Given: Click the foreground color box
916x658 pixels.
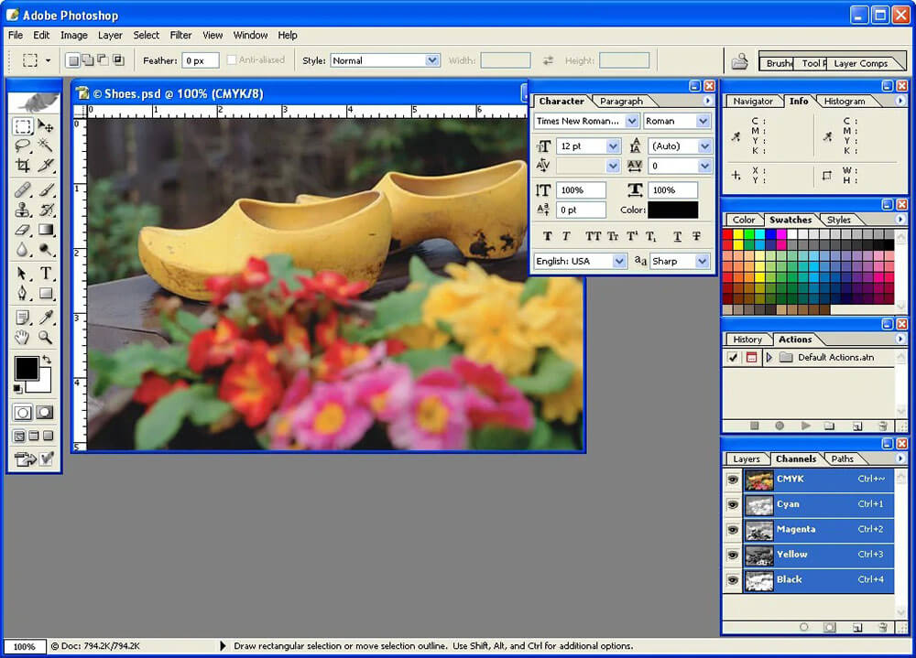Looking at the screenshot, I should [x=27, y=369].
